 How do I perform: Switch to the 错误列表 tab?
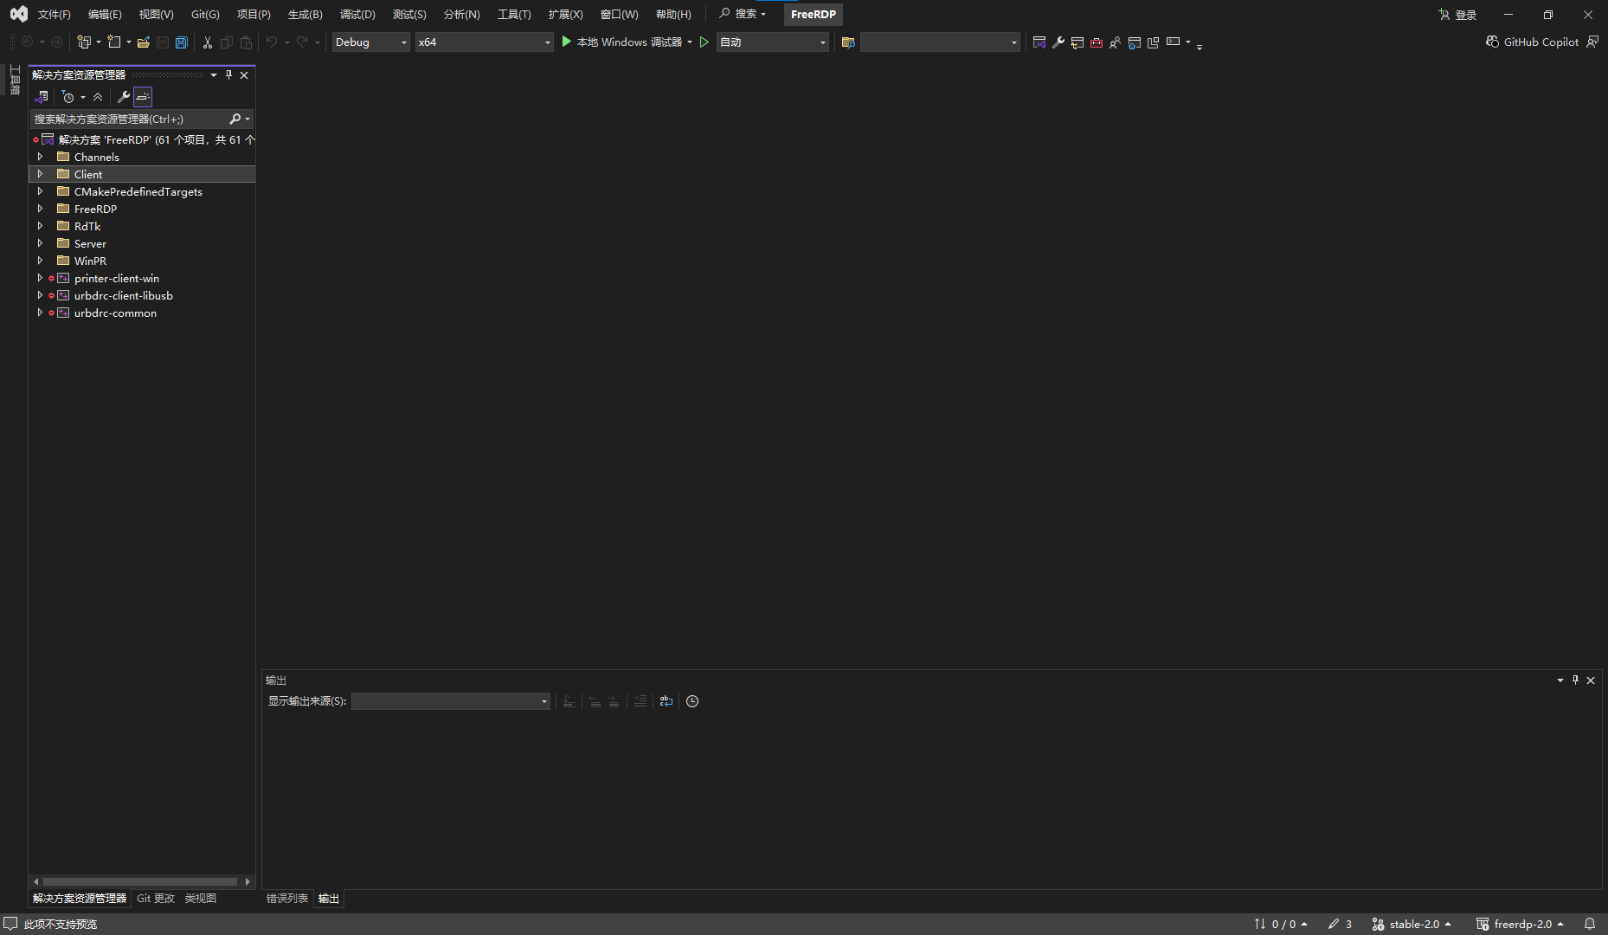[x=286, y=899]
